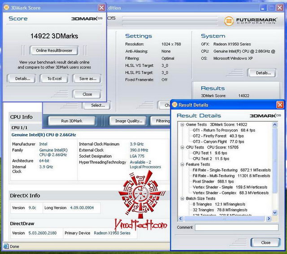Select Fill Rate - Multi-Texturing row
This screenshot has height=254, width=287.
coord(231,176)
